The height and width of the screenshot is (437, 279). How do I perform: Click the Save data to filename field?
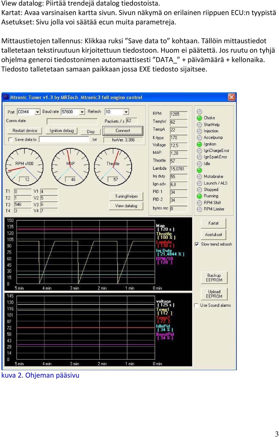[64, 140]
